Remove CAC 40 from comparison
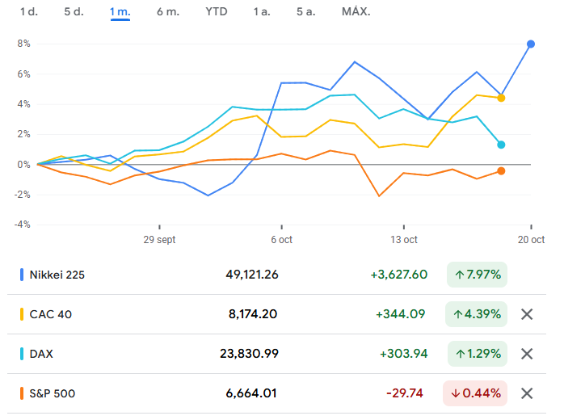Viewport: 564px width, 420px height. 527,314
